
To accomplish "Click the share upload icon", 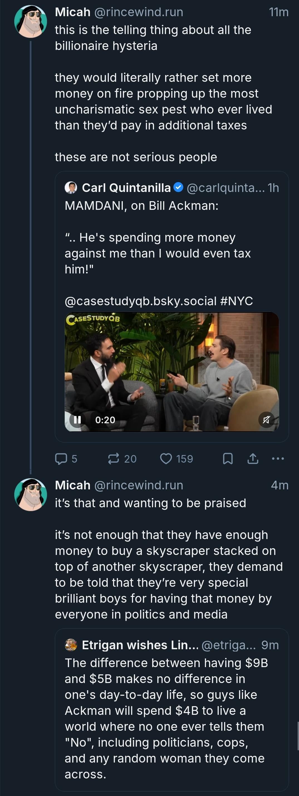I will pos(253,459).
